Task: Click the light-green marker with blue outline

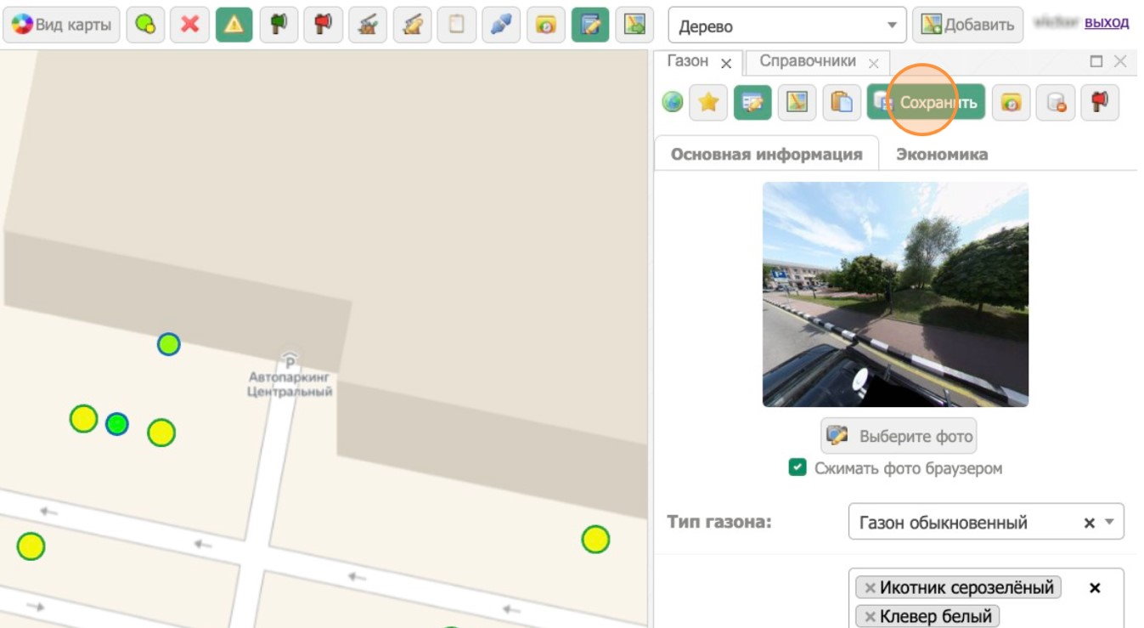Action: tap(169, 344)
